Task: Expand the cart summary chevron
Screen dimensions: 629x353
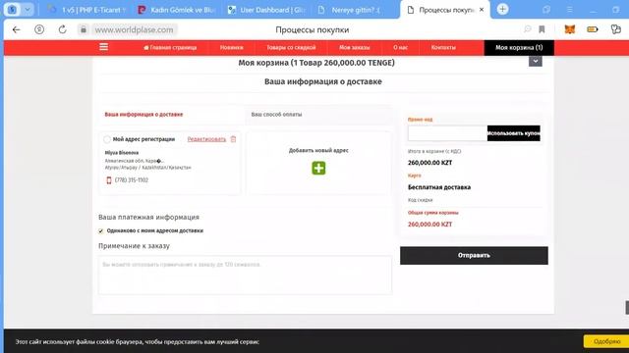Action: 535,61
